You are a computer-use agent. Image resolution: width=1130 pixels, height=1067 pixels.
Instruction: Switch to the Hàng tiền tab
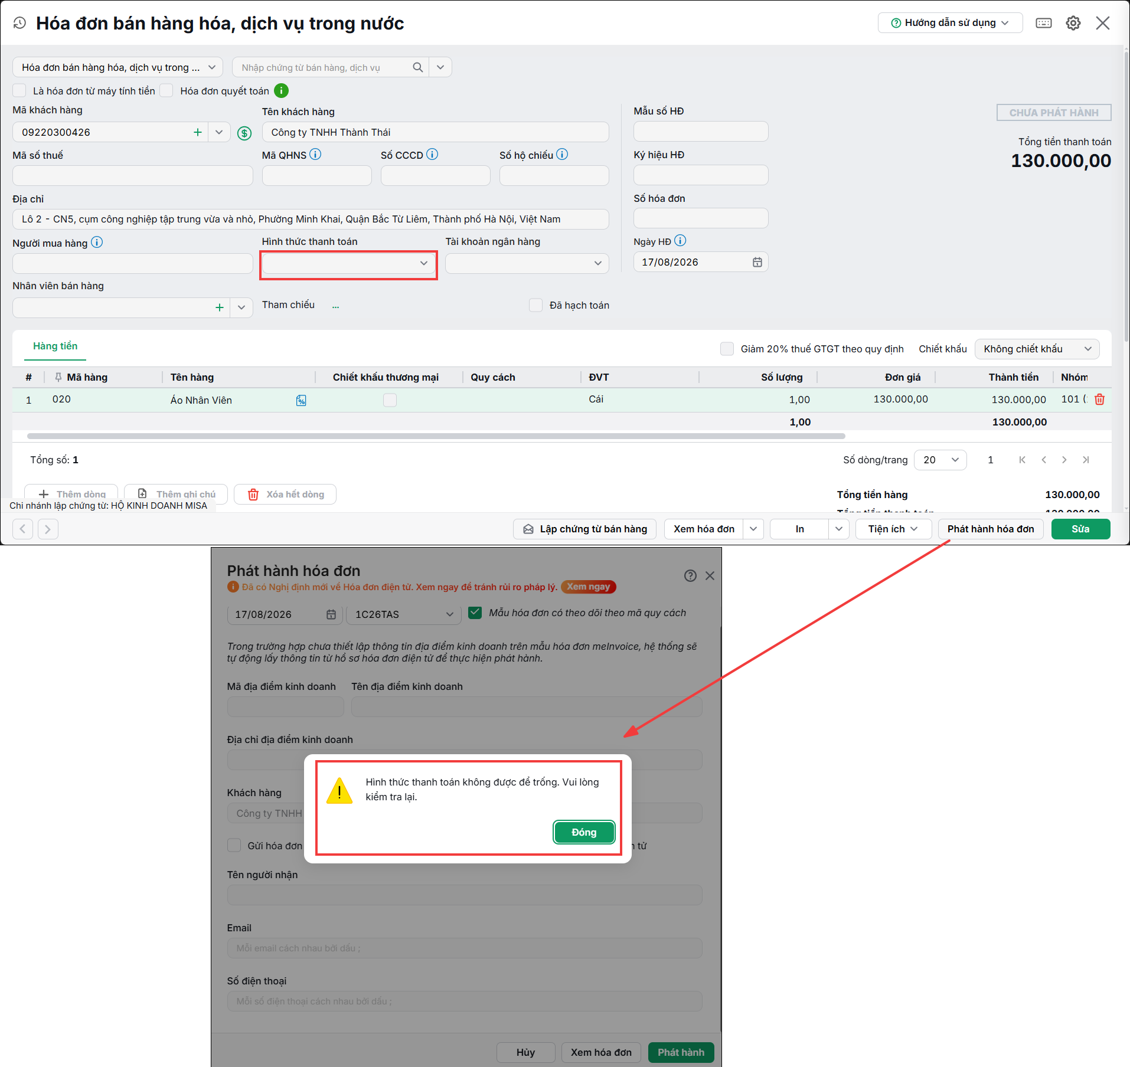coord(55,346)
